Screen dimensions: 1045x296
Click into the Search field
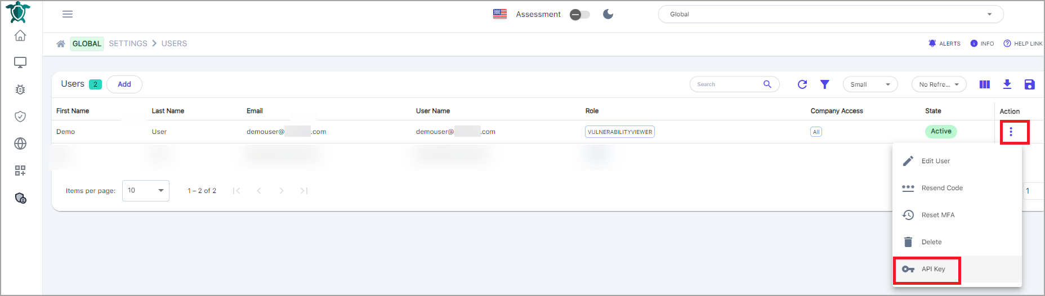(x=727, y=84)
